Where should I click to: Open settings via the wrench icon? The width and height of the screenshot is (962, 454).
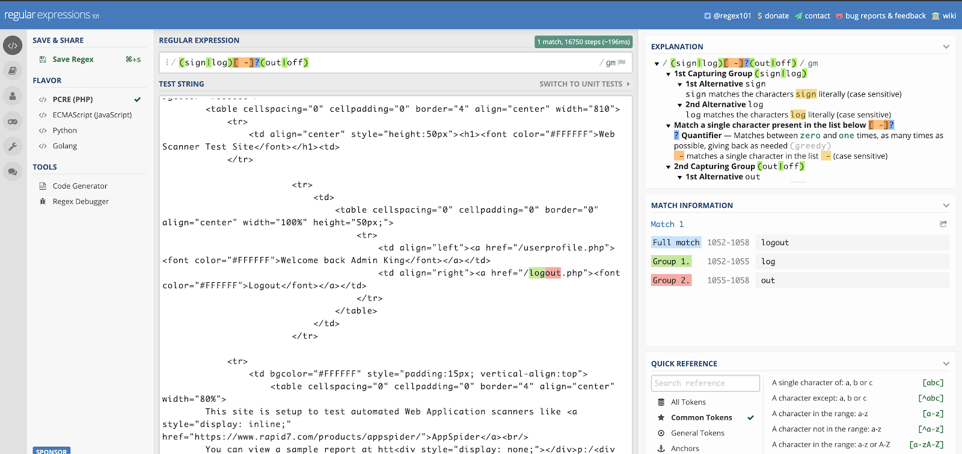(13, 147)
